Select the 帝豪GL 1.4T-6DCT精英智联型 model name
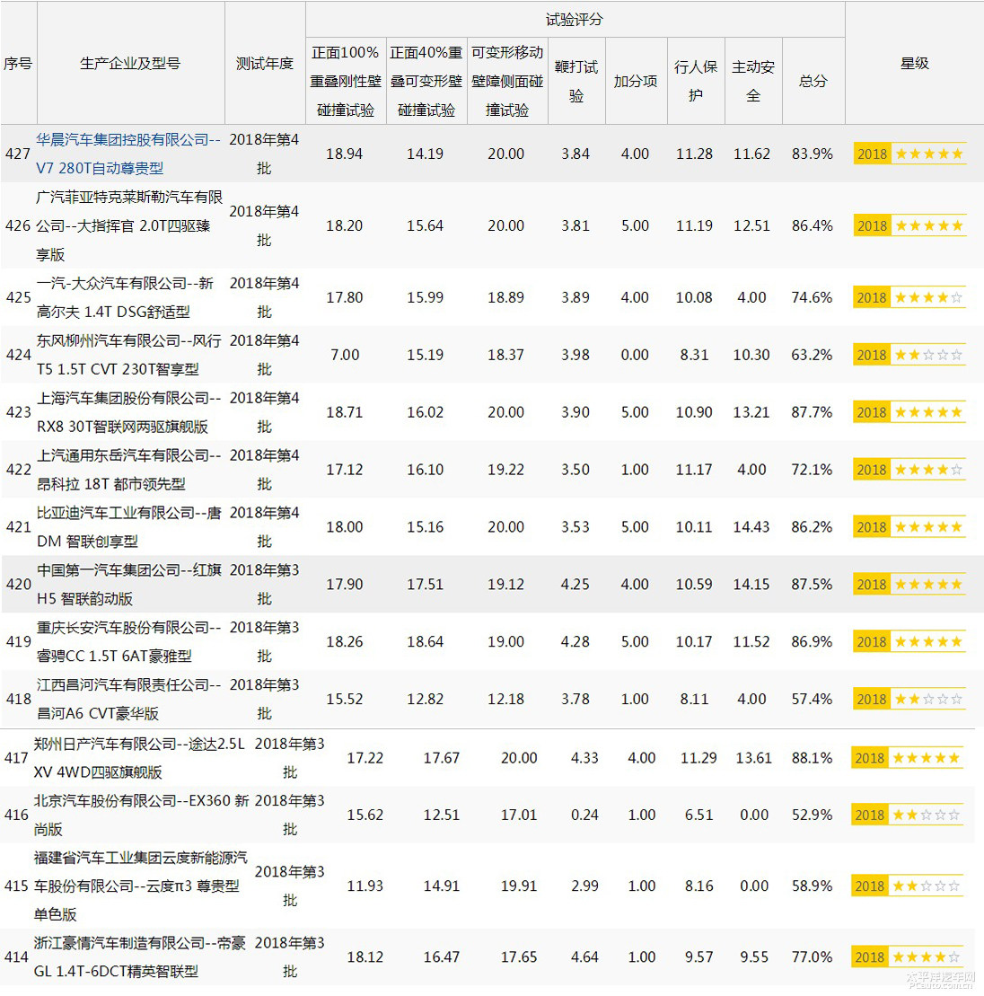The height and width of the screenshot is (996, 984). pyautogui.click(x=140, y=956)
